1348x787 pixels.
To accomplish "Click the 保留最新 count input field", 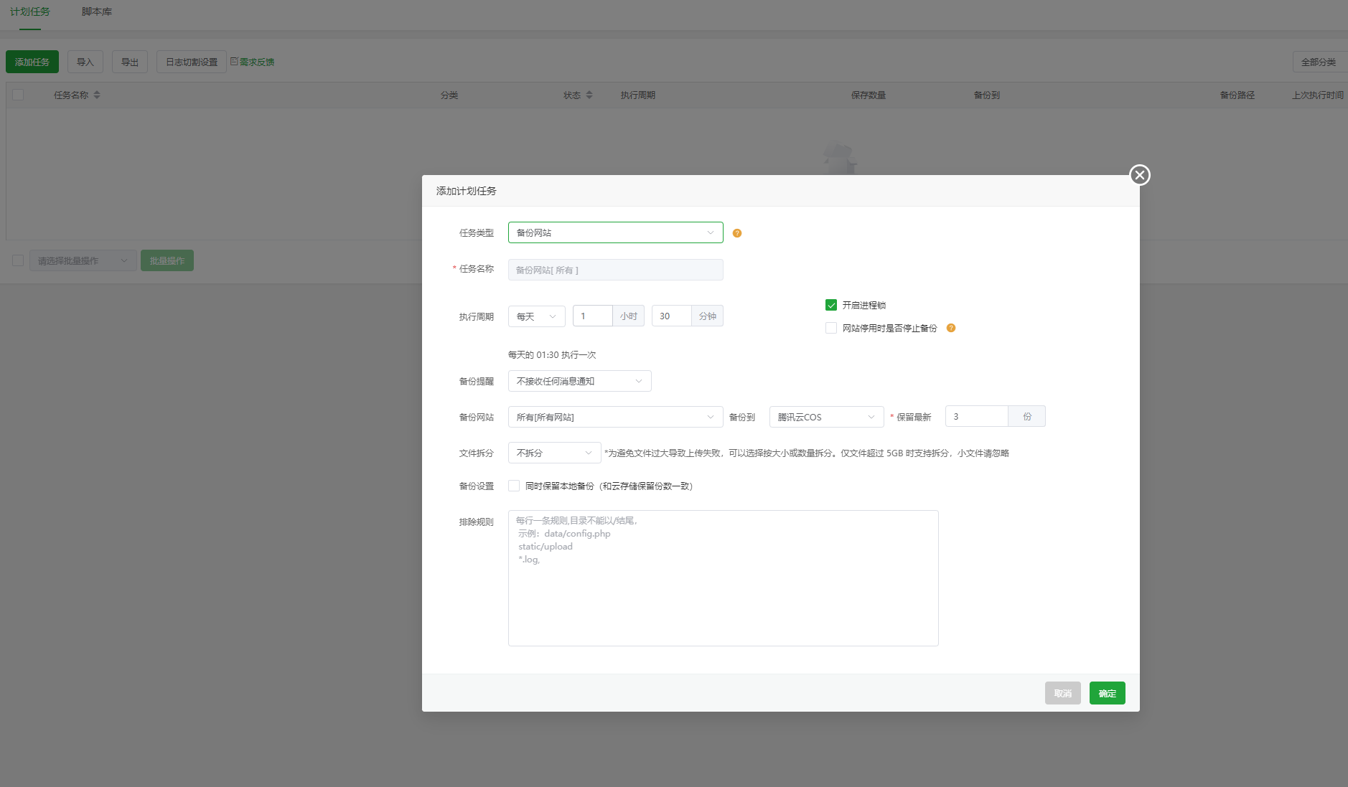I will [976, 417].
